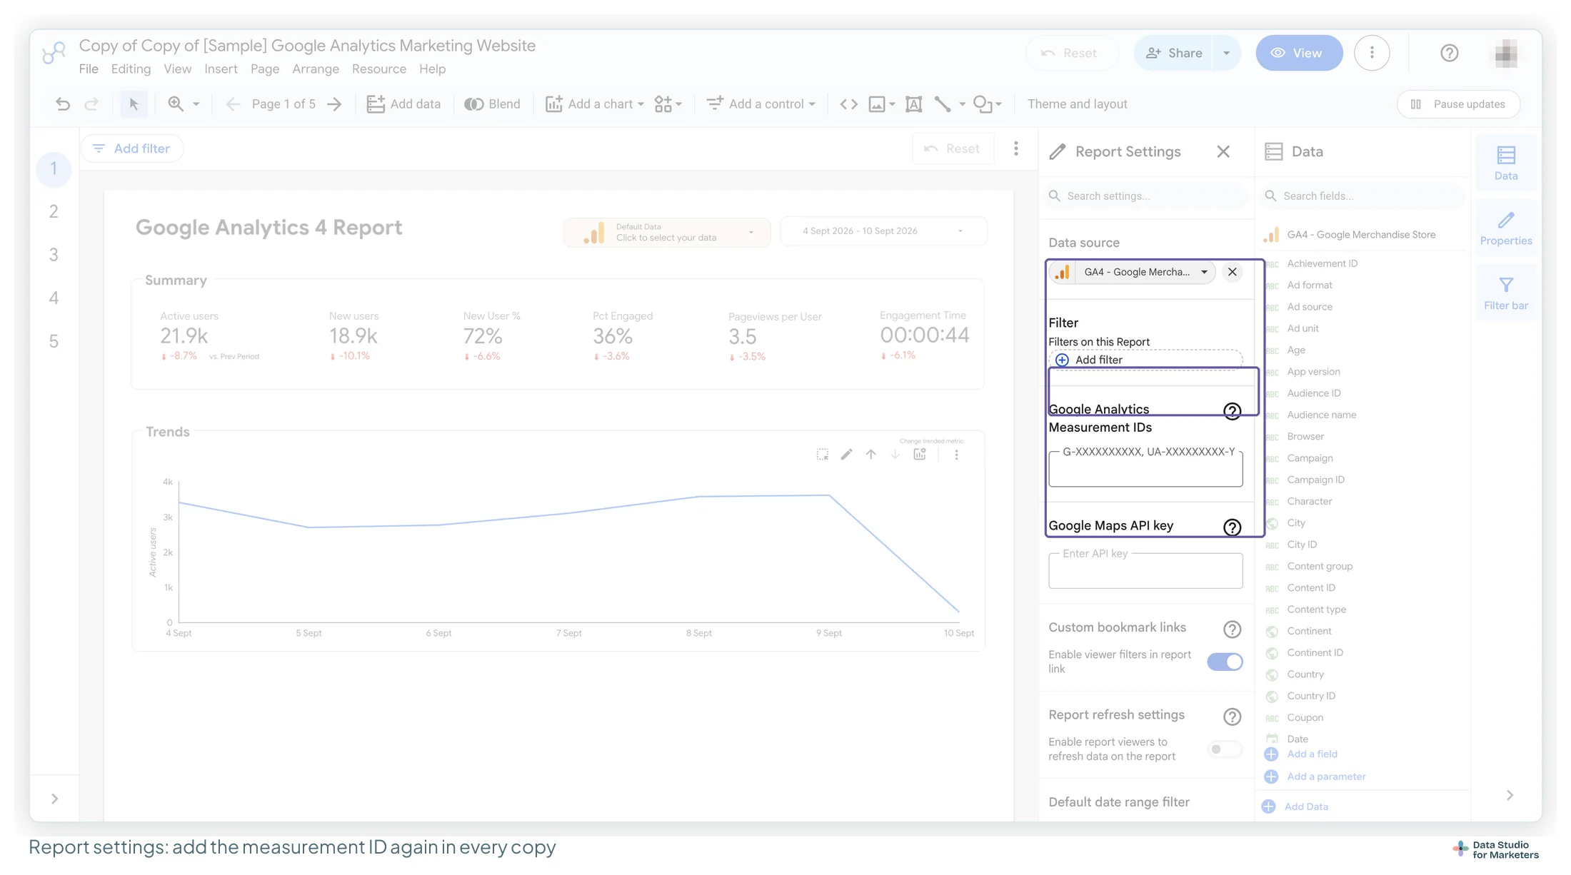Select page 3 in page list

54,255
